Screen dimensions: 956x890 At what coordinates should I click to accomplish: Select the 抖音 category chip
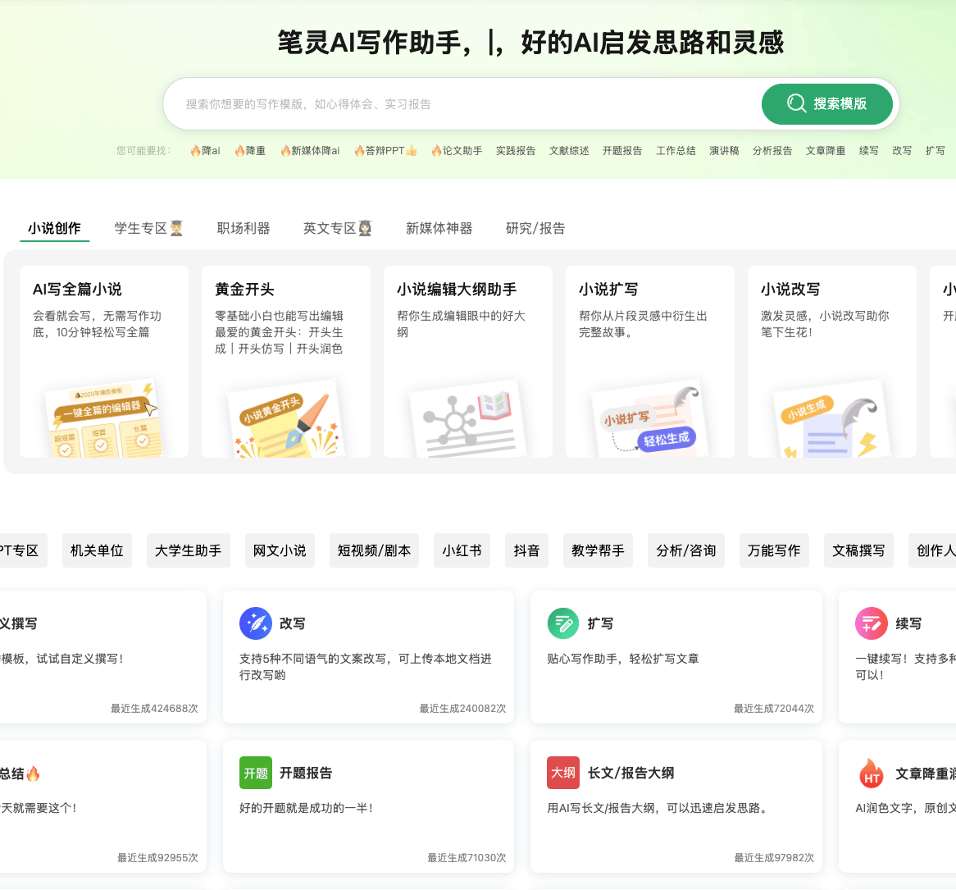coord(526,550)
